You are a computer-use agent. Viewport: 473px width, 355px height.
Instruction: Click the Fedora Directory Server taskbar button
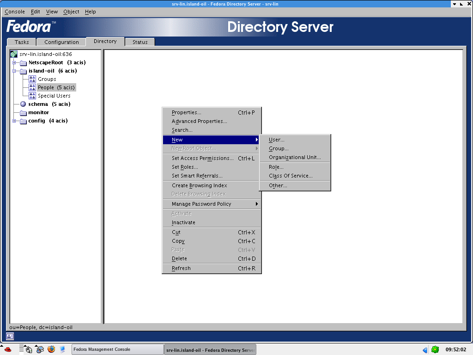(210, 350)
